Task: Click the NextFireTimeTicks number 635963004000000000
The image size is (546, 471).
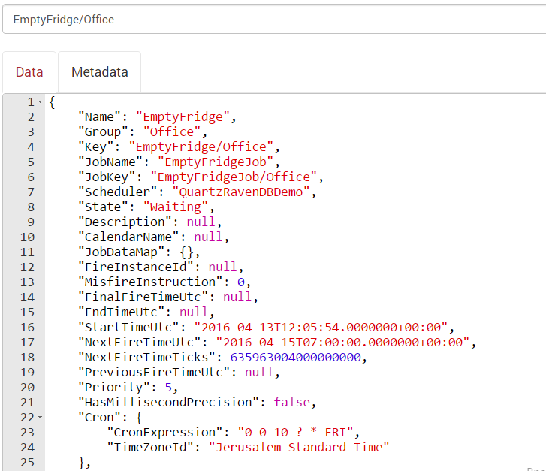Action: tap(296, 357)
